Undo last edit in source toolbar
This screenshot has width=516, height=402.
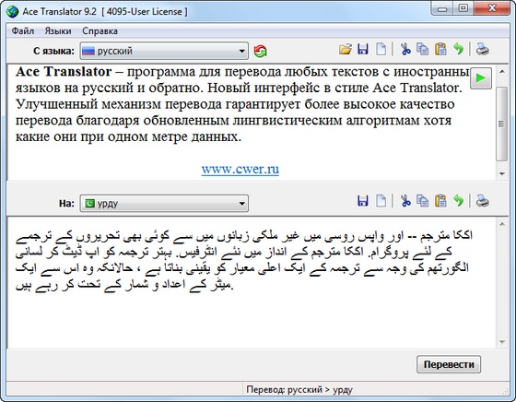458,50
